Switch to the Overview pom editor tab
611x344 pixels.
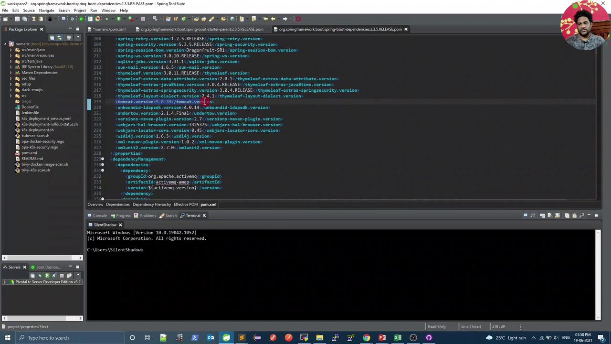click(x=95, y=204)
